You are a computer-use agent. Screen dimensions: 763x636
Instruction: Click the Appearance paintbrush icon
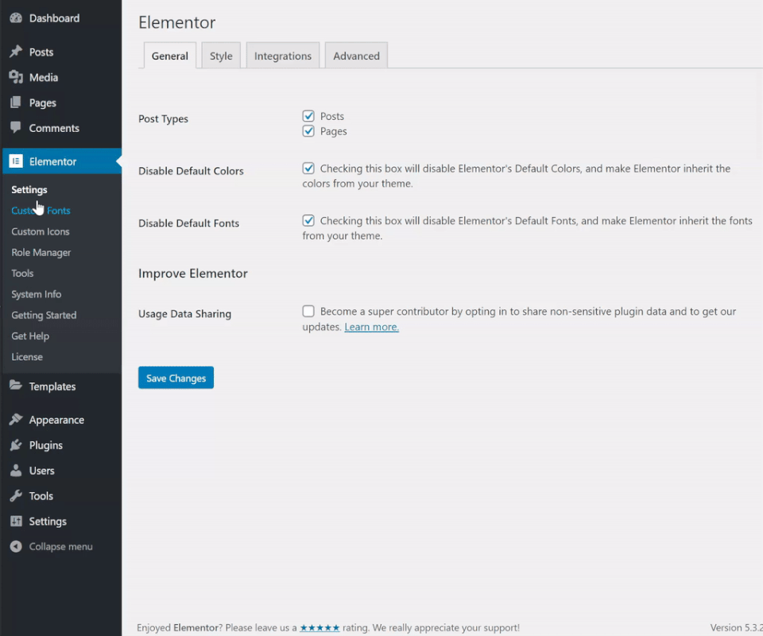[16, 419]
